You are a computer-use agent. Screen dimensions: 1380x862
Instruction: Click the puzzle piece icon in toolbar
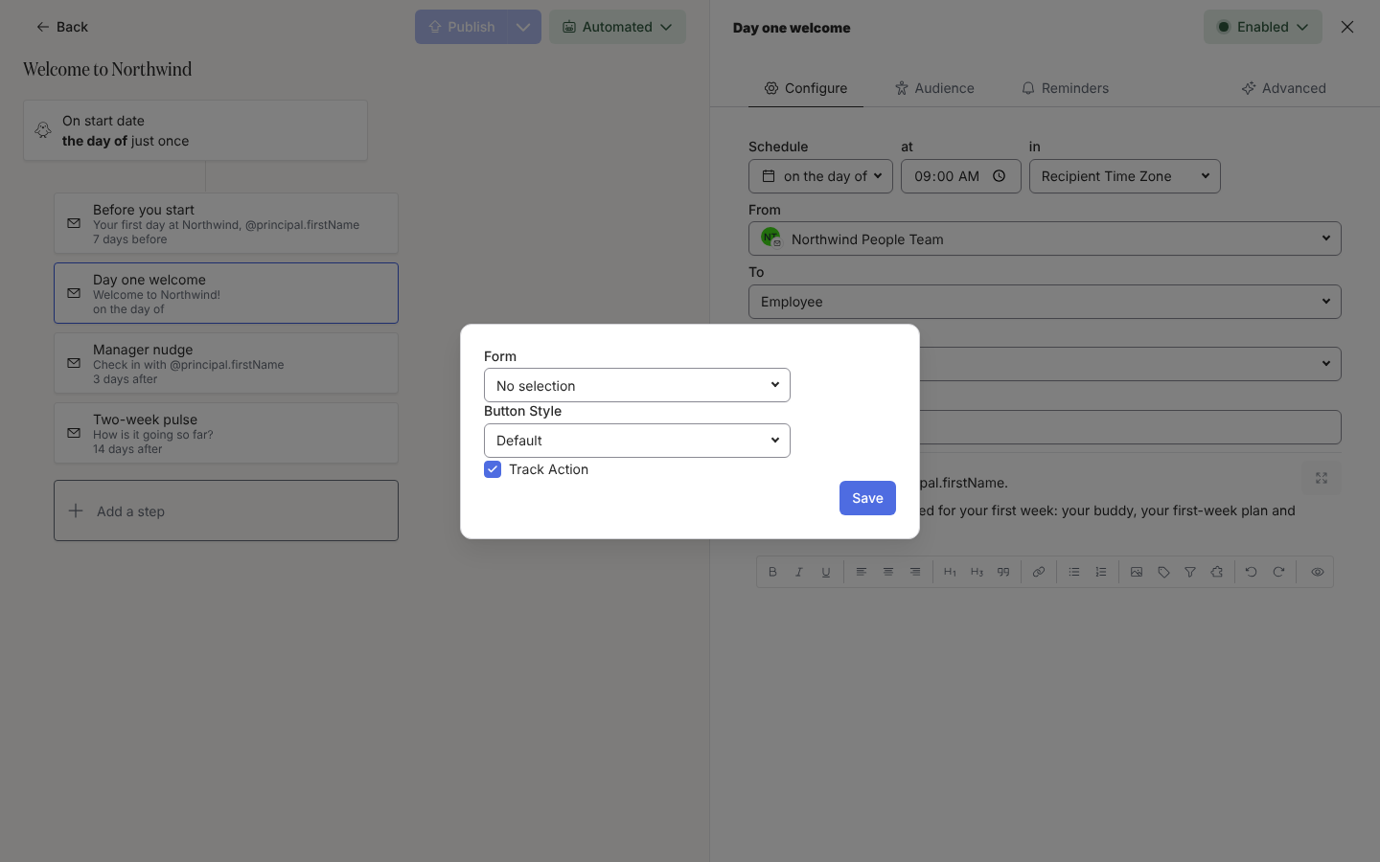point(1217,572)
